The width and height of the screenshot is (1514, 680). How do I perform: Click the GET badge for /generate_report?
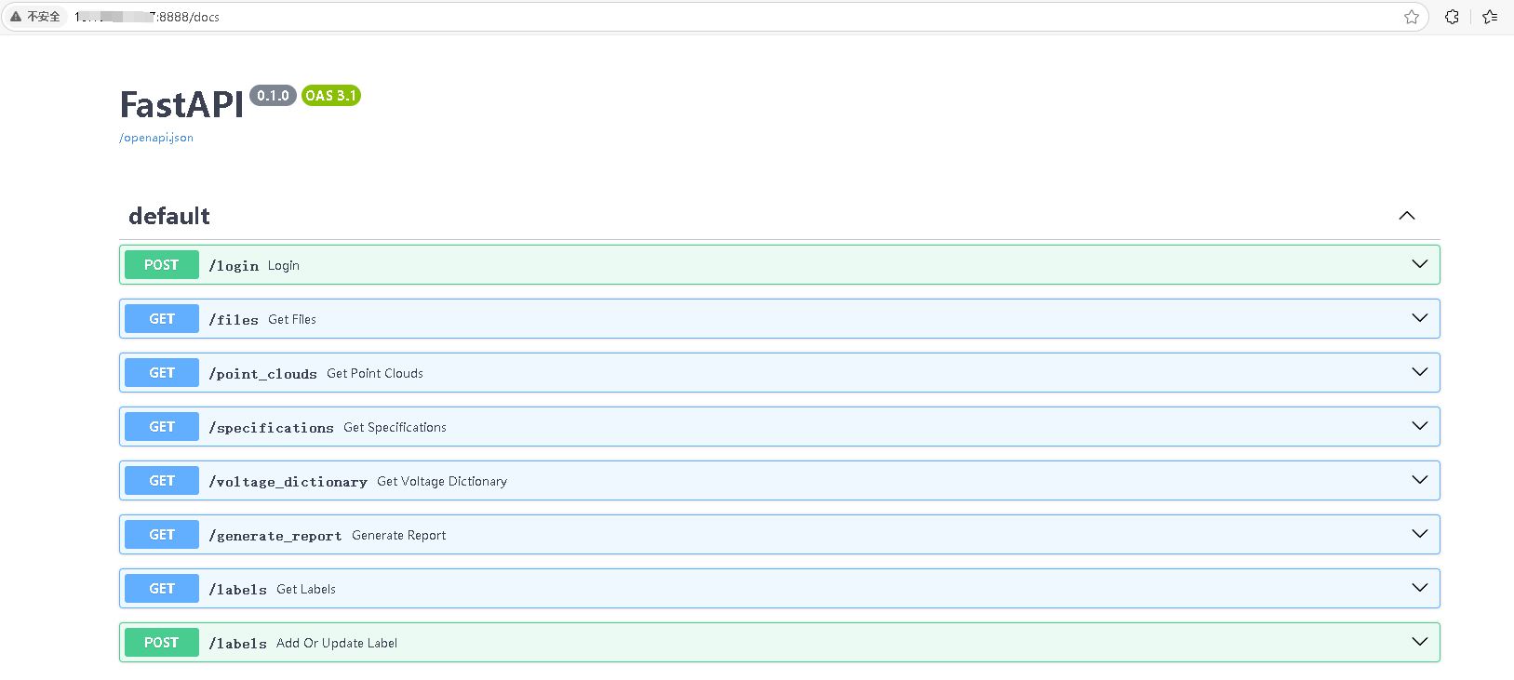pyautogui.click(x=162, y=535)
